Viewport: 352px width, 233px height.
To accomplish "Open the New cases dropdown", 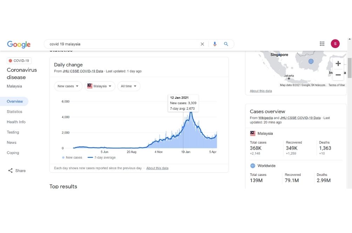I will tap(68, 86).
